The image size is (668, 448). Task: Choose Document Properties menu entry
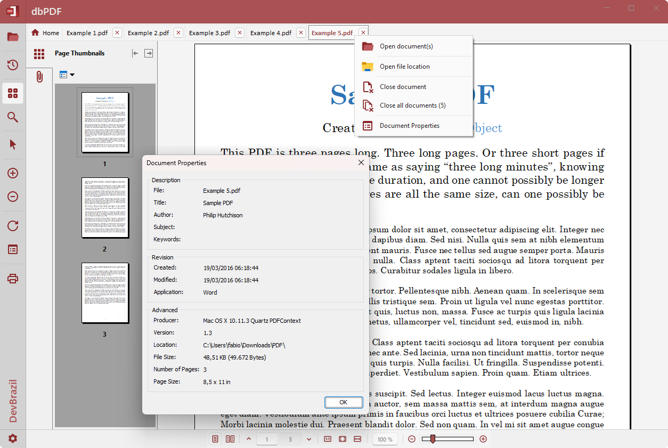click(414, 126)
